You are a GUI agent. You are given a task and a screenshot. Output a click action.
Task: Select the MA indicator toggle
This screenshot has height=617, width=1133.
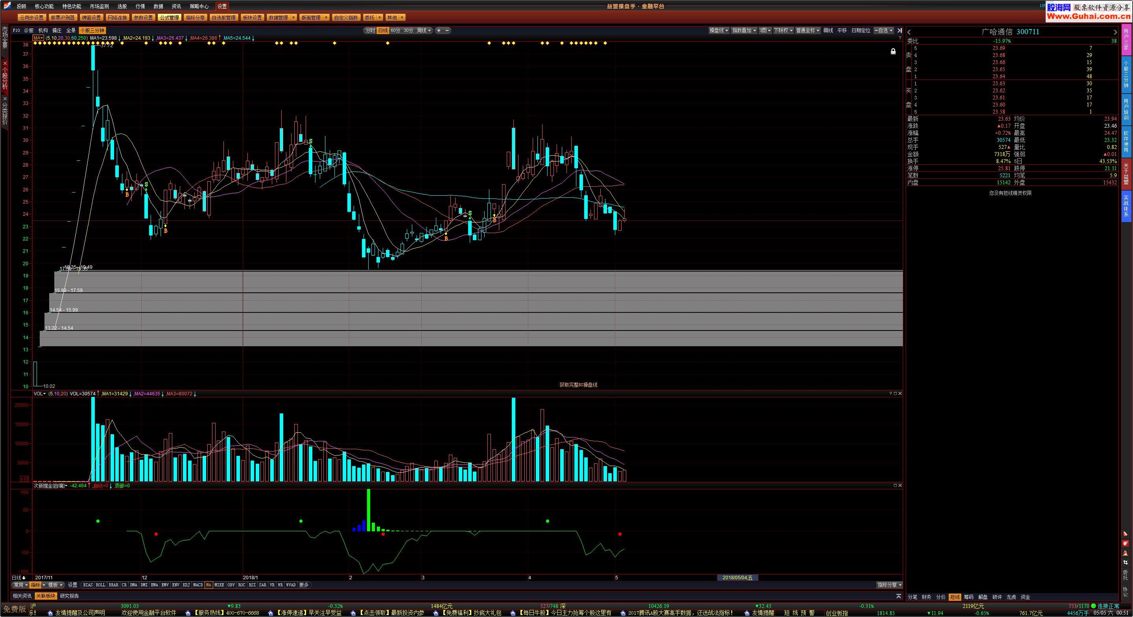(x=209, y=585)
